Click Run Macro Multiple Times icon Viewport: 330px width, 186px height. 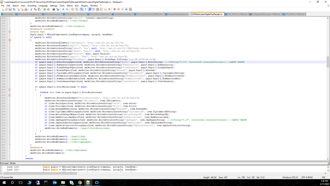(x=126, y=9)
